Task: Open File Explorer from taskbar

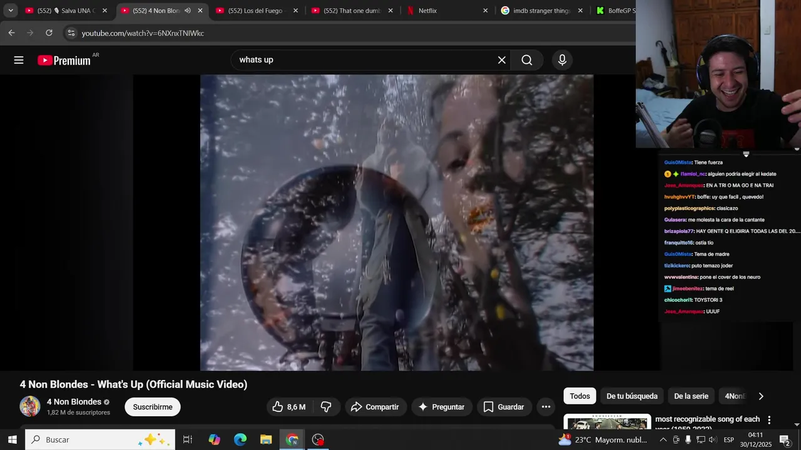Action: coord(266,439)
